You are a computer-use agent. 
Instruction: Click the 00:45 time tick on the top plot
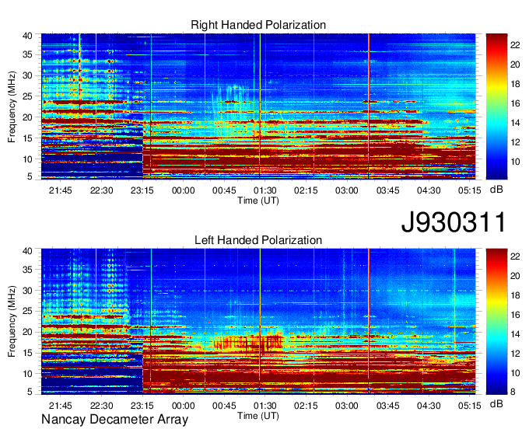pyautogui.click(x=224, y=190)
